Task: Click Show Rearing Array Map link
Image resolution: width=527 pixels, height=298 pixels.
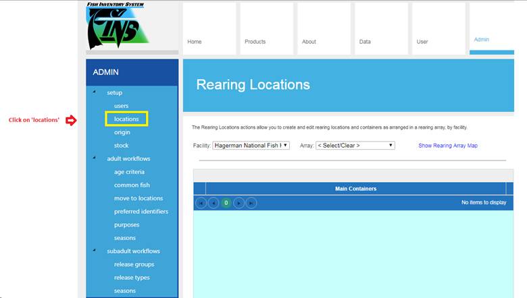Action: click(447, 146)
